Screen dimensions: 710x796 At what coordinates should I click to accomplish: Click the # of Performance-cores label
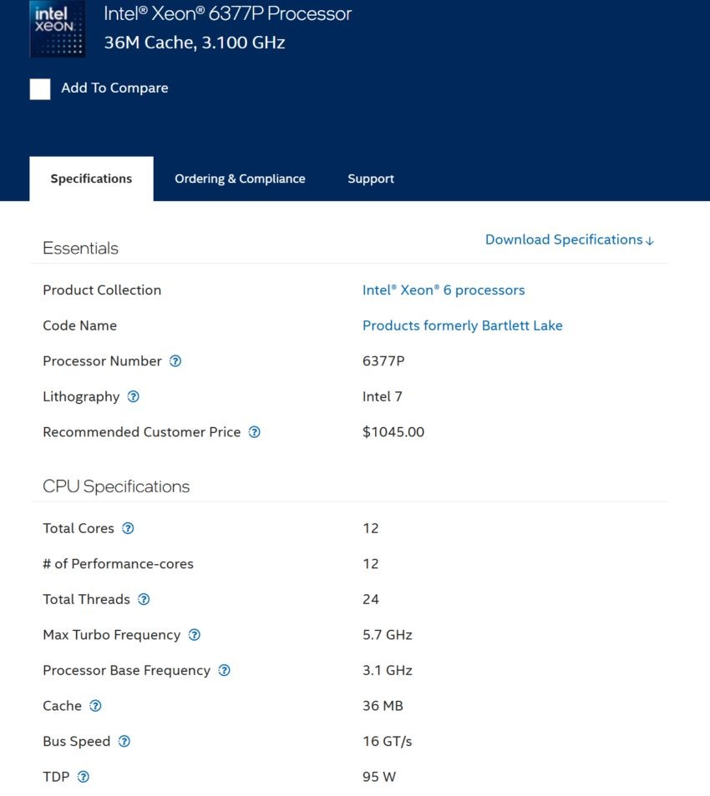(119, 564)
